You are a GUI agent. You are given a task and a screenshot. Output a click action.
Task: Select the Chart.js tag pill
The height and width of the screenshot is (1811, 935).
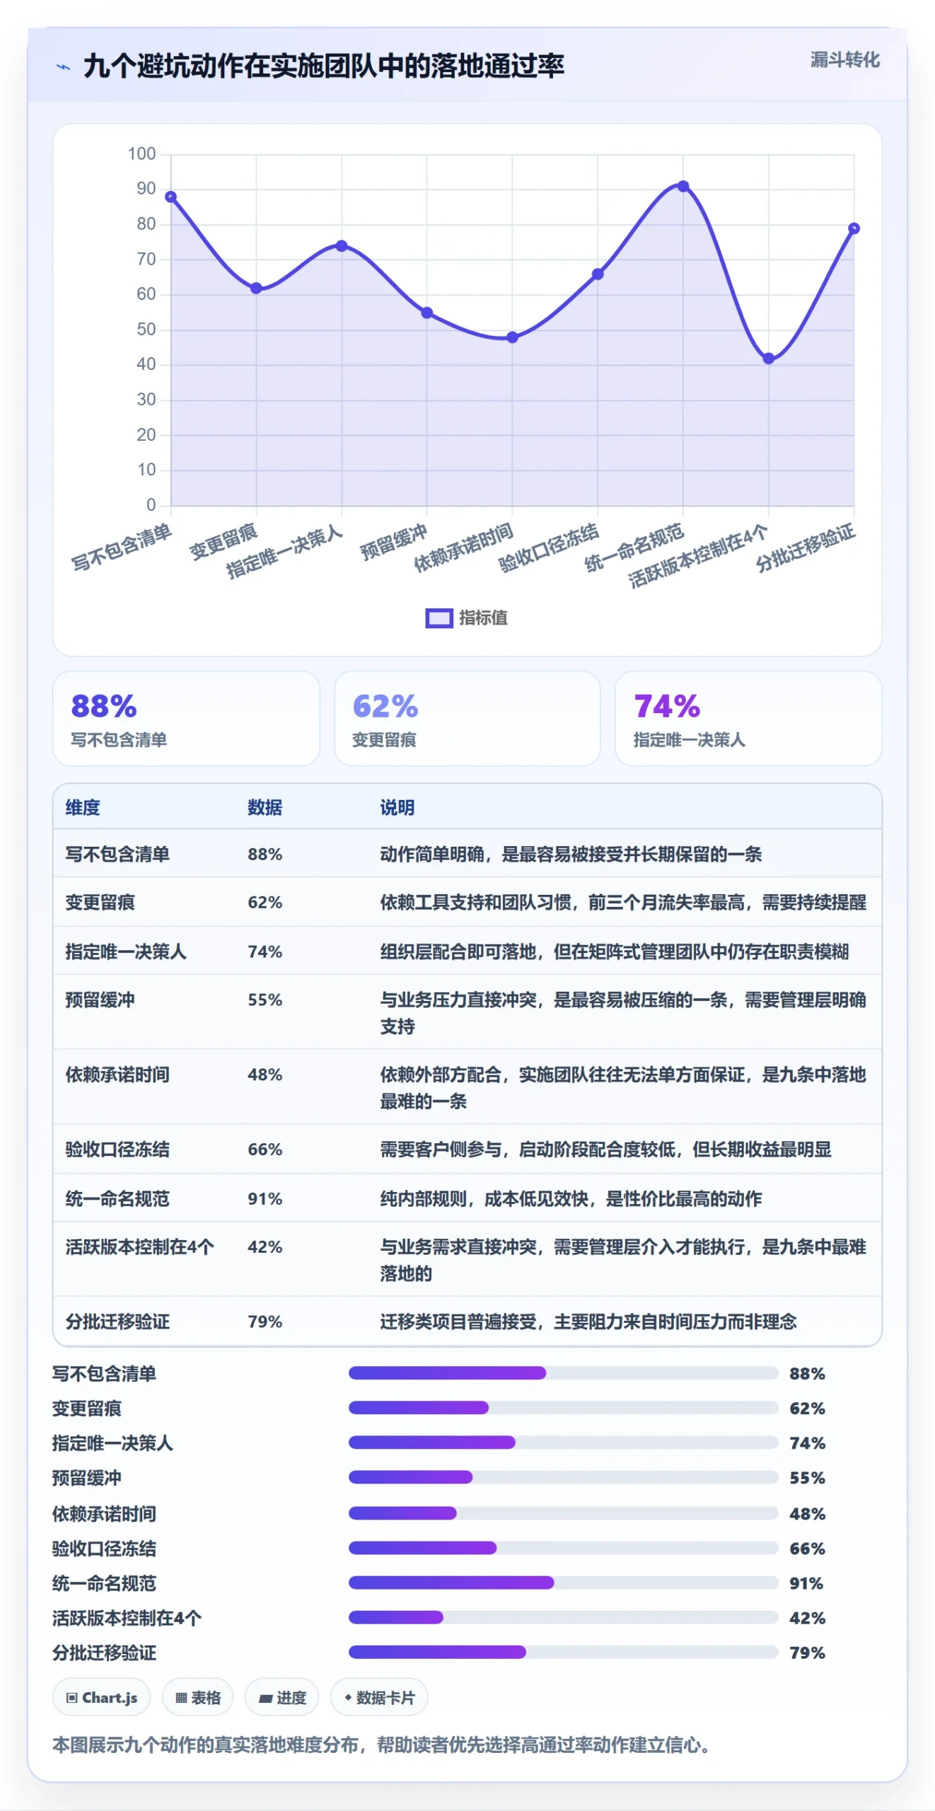coord(102,1697)
